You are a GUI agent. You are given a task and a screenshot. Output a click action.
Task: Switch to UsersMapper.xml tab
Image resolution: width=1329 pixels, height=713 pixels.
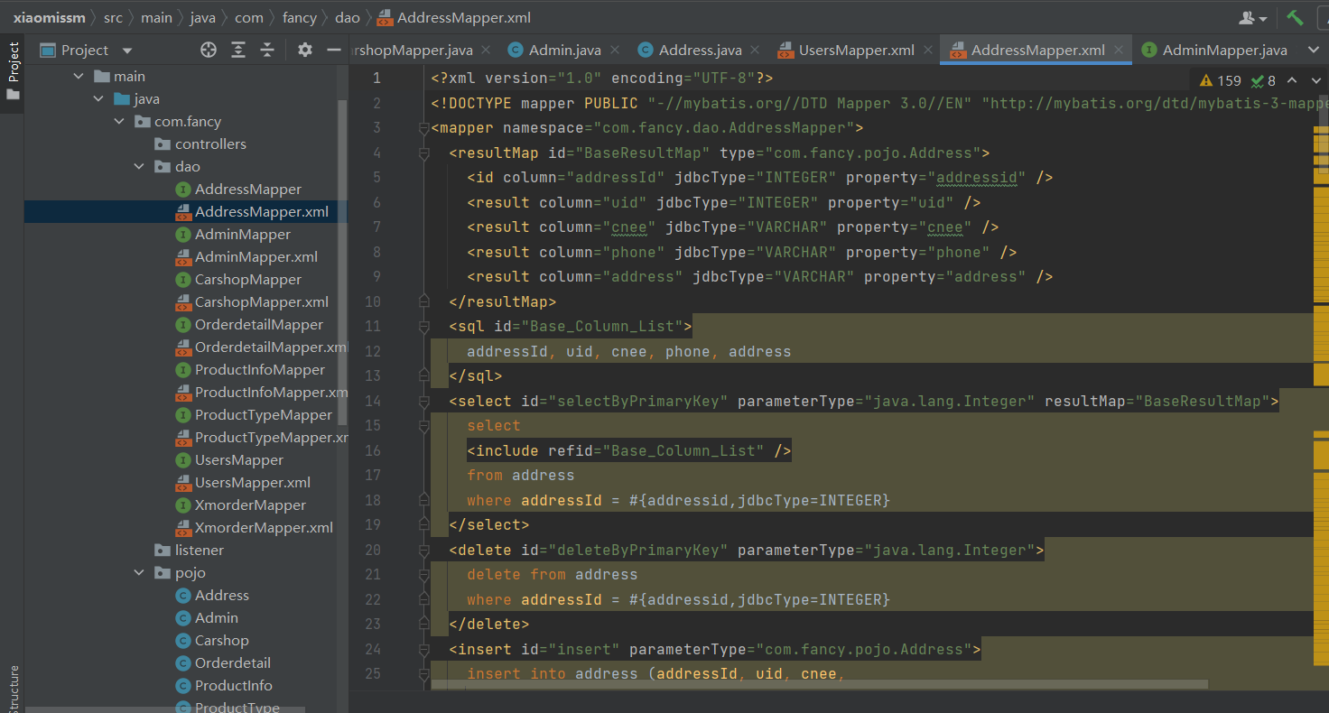click(856, 51)
